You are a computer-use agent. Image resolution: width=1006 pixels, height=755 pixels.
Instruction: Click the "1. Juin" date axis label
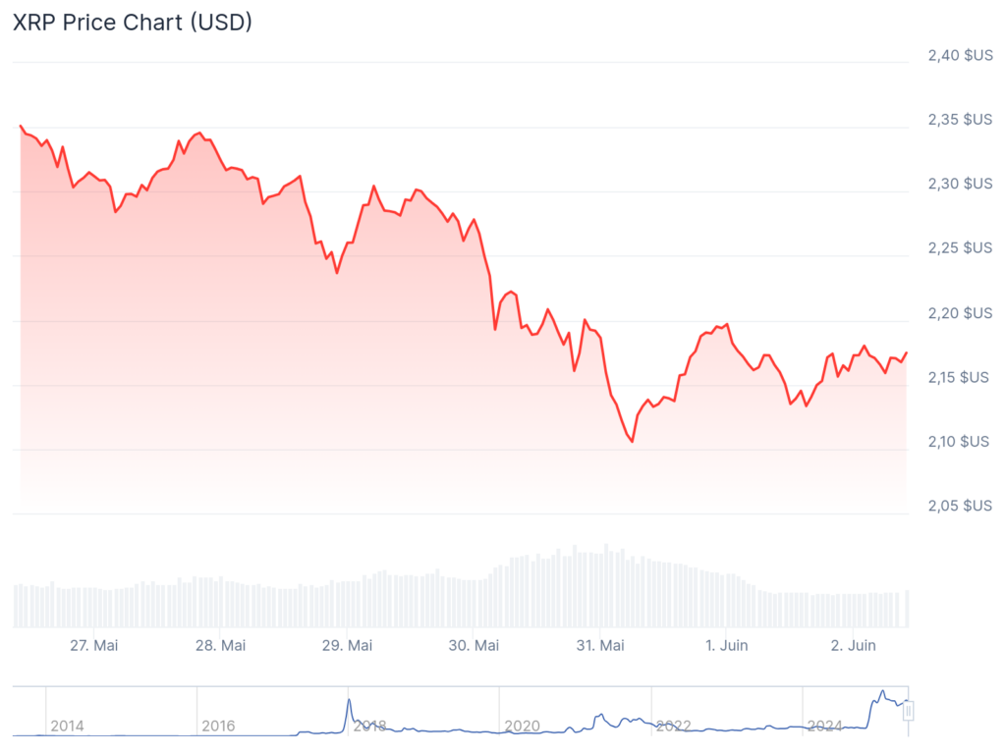pyautogui.click(x=727, y=645)
